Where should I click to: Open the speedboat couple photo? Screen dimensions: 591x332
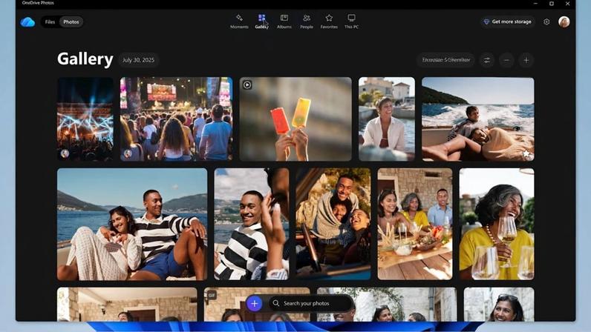(477, 119)
